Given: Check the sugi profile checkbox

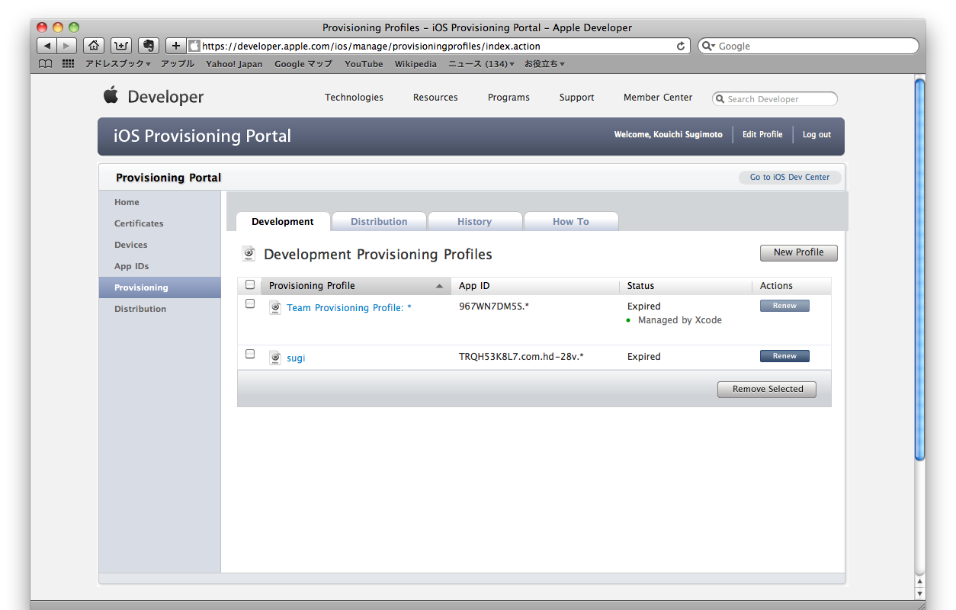Looking at the screenshot, I should point(250,354).
